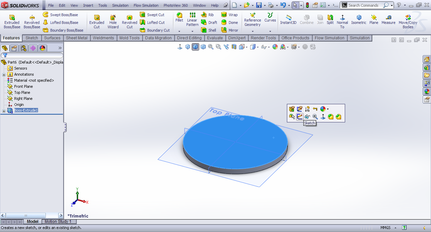The image size is (431, 232).
Task: Click in the Search Commands field
Action: 365,5
